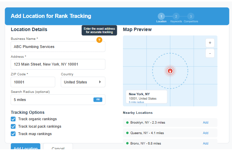Toggle Track local pack rankings checkbox

click(x=13, y=126)
